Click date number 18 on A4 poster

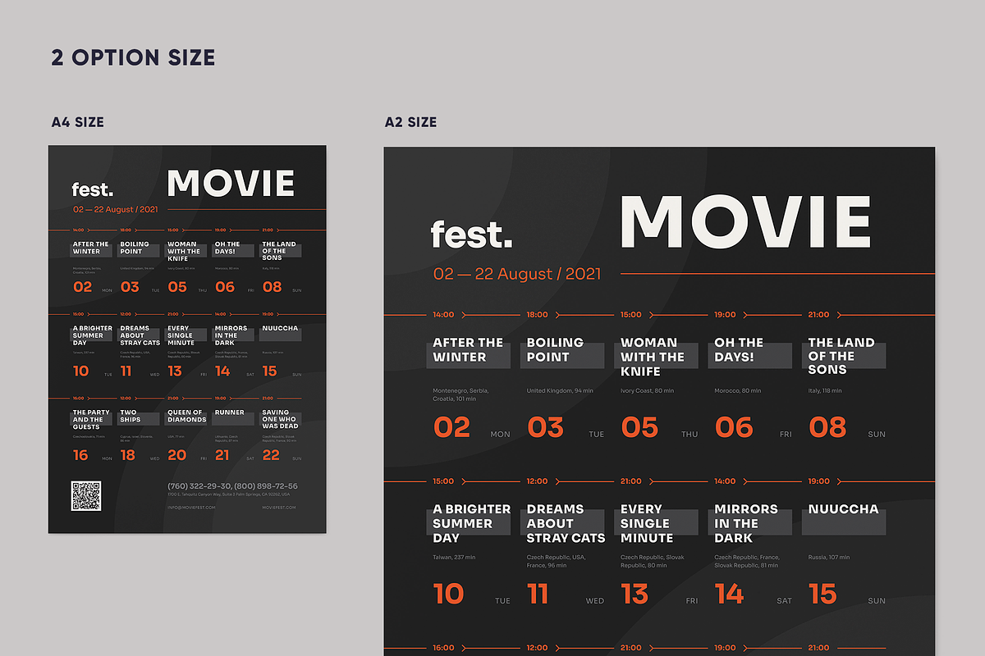128,455
